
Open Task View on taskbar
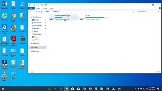click(x=55, y=89)
